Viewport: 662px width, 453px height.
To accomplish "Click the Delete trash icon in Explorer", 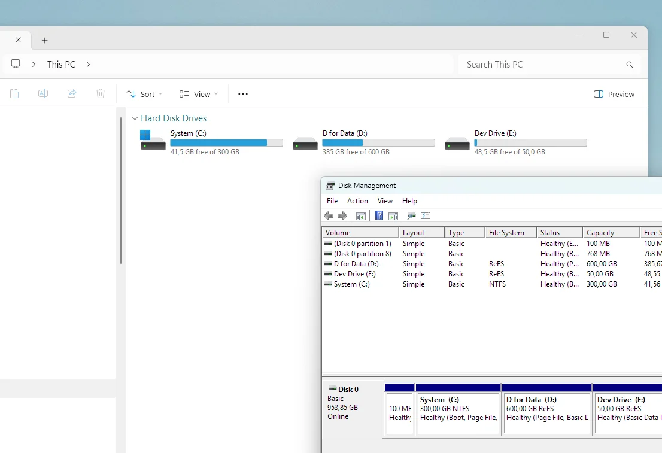I will (x=101, y=94).
